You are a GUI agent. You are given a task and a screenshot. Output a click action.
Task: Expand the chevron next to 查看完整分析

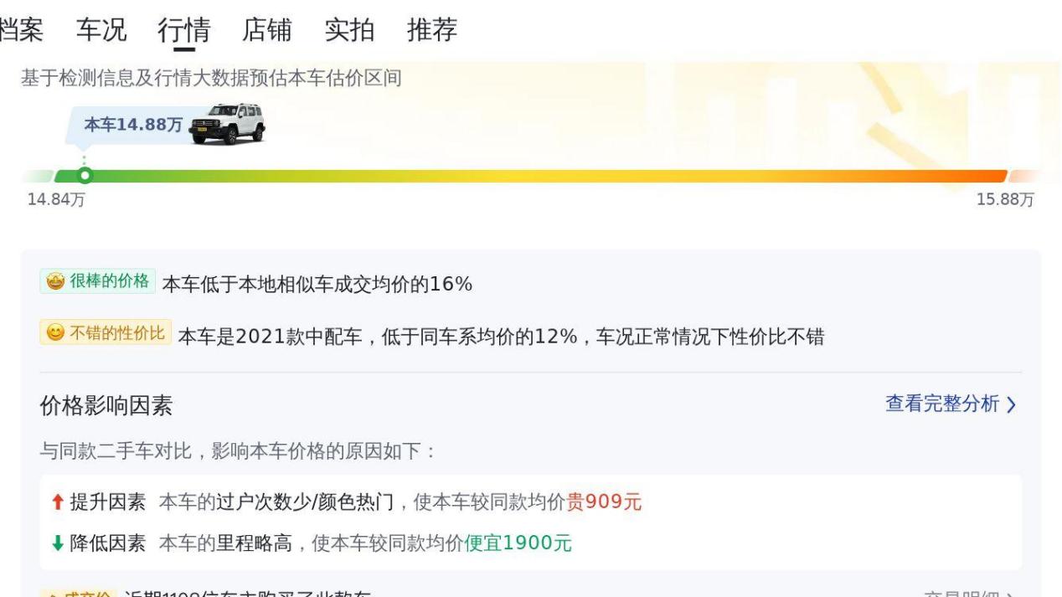point(1012,405)
